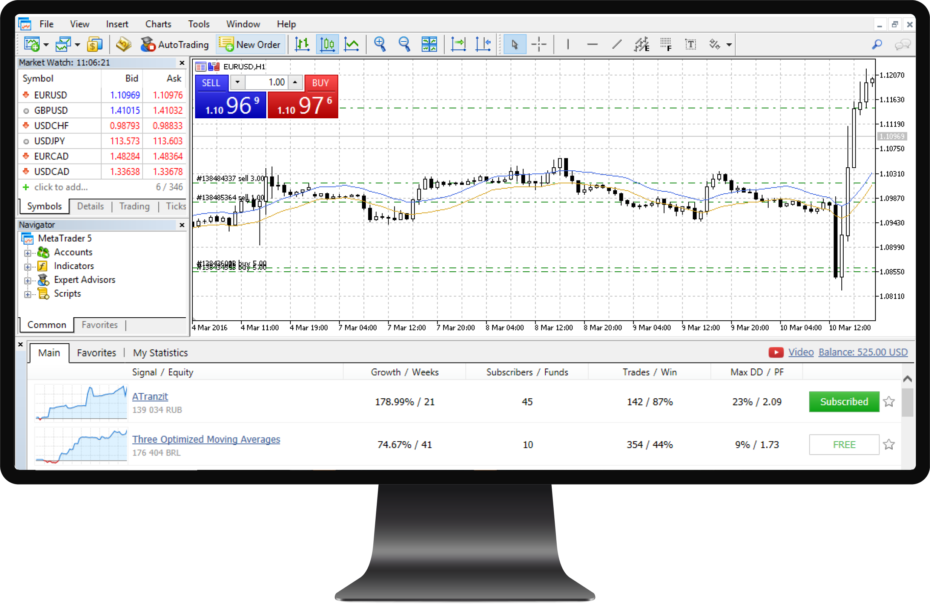Open Three Optimized Moving Averages signal link
Viewport: 930px width, 604px height.
tap(206, 440)
